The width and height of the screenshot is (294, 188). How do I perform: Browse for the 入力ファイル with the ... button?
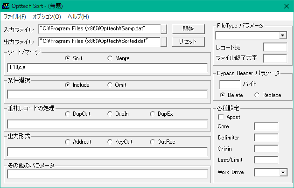164,29
